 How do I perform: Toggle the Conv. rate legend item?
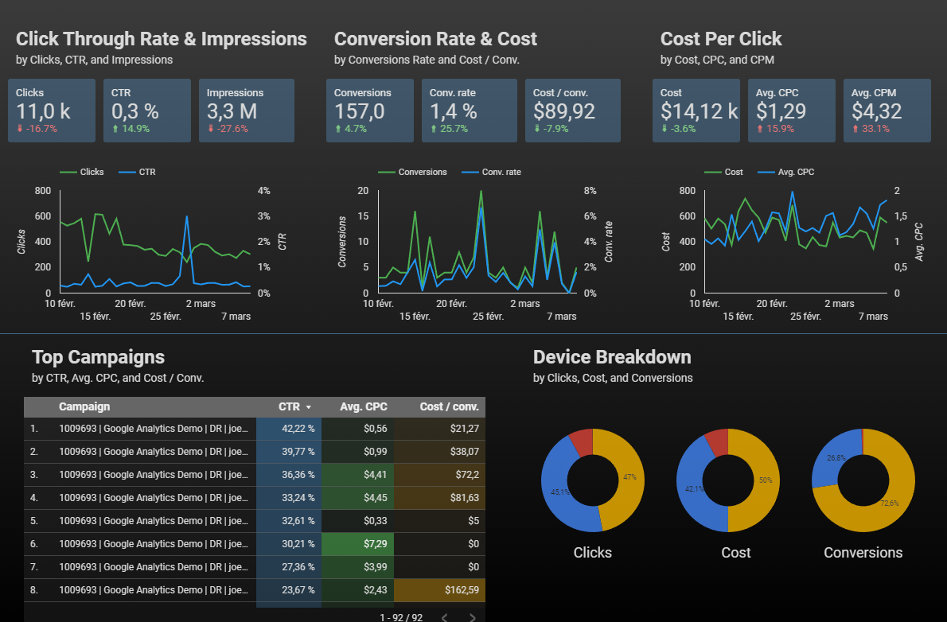(x=491, y=172)
